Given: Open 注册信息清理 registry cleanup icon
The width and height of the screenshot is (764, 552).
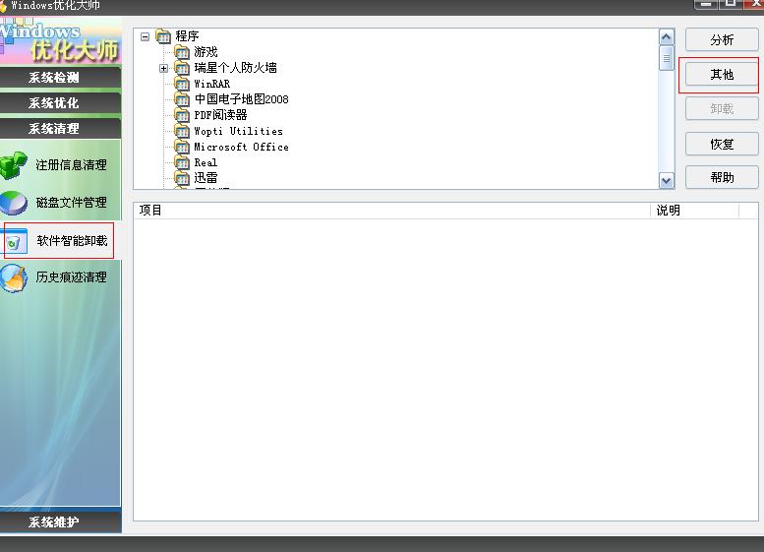Looking at the screenshot, I should coord(13,165).
